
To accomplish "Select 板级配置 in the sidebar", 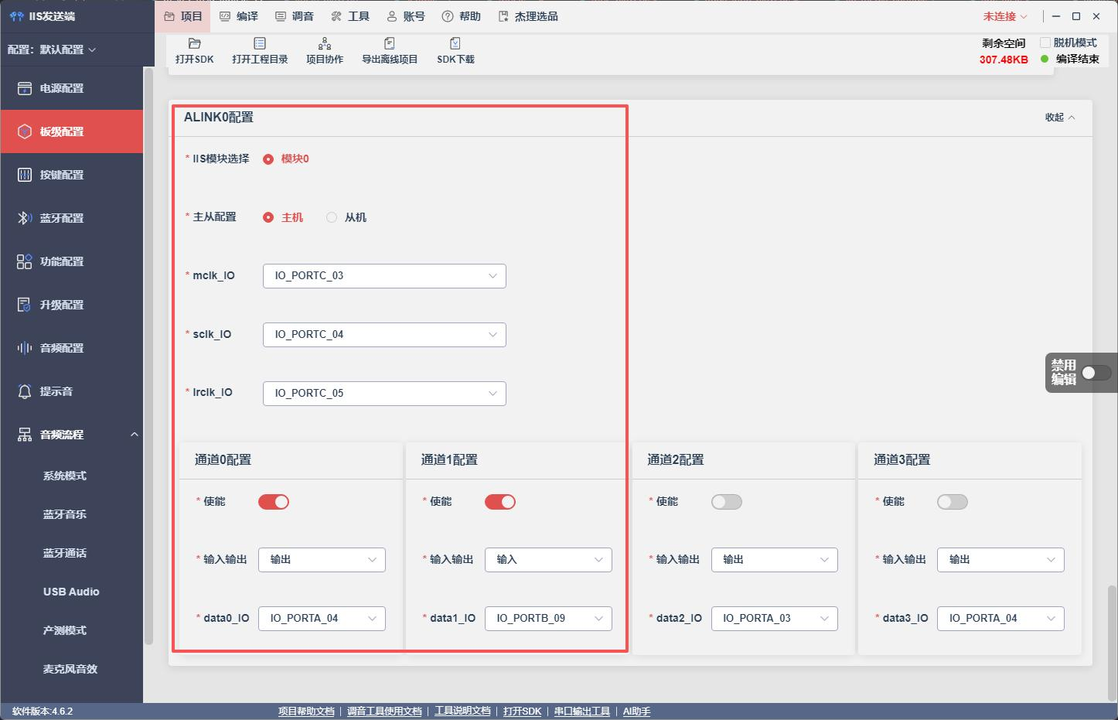I will click(x=71, y=131).
